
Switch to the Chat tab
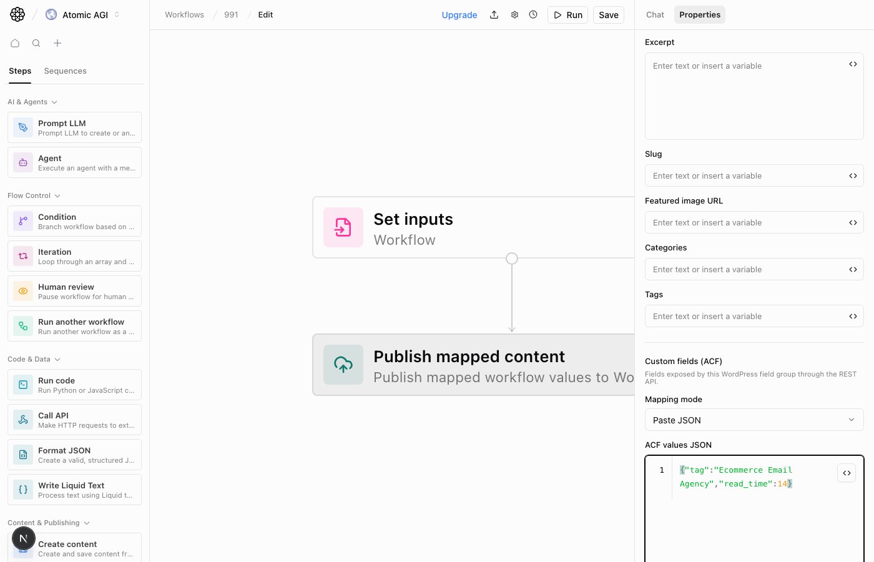[655, 15]
